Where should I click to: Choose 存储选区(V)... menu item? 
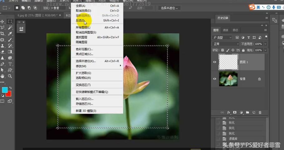97,104
